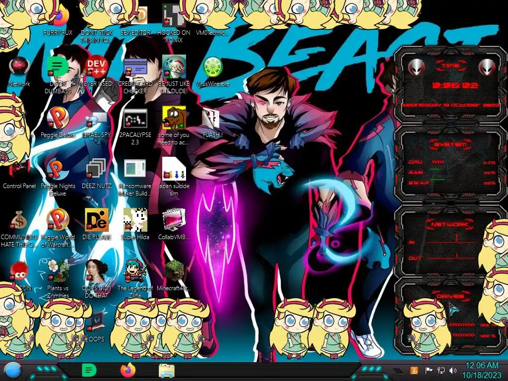
Task: Open network status tray icon
Action: (441, 370)
